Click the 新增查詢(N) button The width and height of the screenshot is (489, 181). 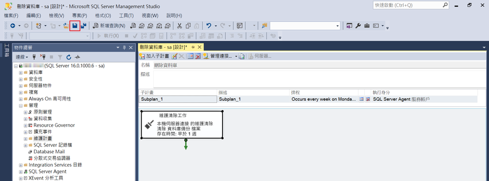(109, 26)
